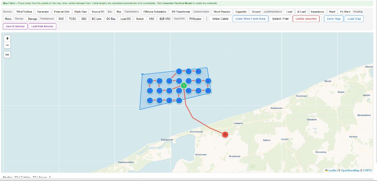Pick the DC Line element
Screen dimensions: 377x181
coord(96,19)
